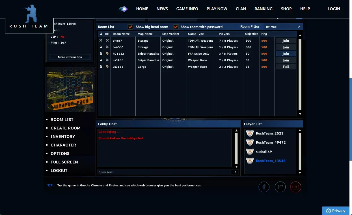
Task: Click the Players column header
Action: coord(224,34)
